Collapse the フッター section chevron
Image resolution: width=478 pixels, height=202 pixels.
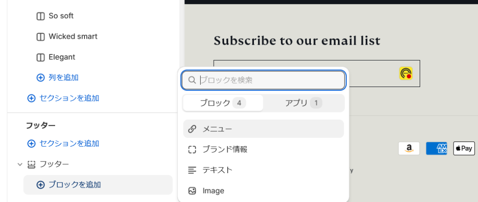[20, 164]
